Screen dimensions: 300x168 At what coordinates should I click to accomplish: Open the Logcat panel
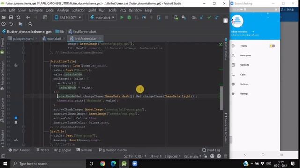62,150
